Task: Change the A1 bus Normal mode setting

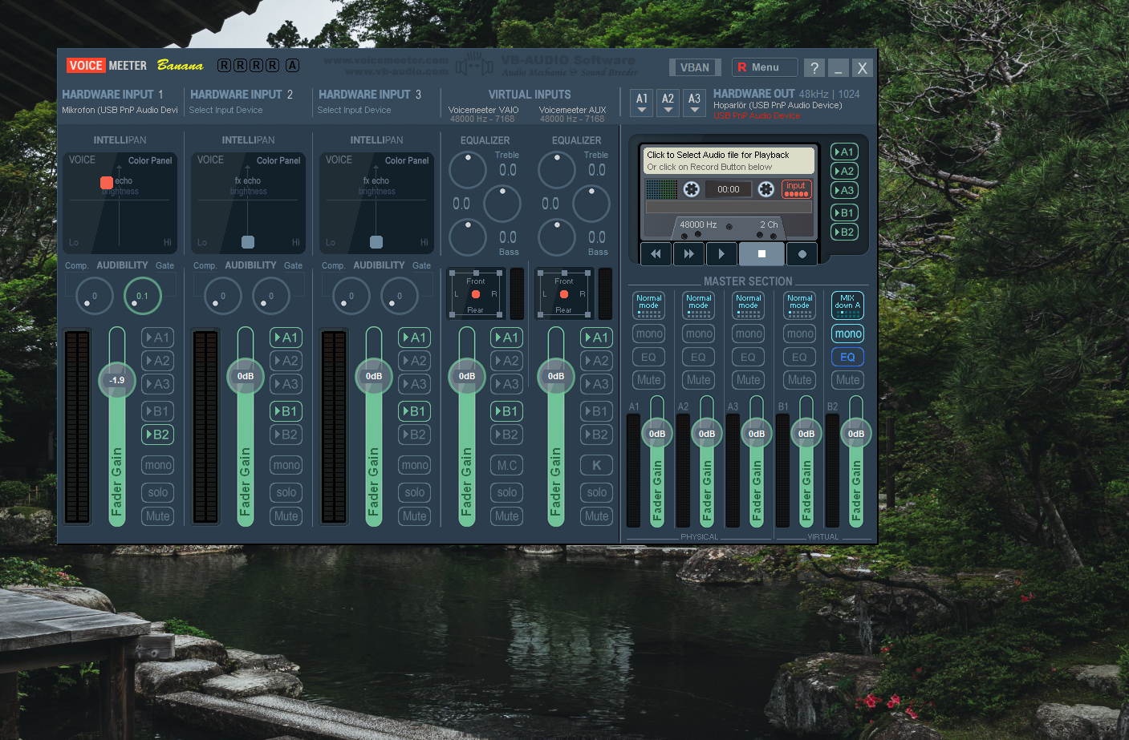Action: 649,305
